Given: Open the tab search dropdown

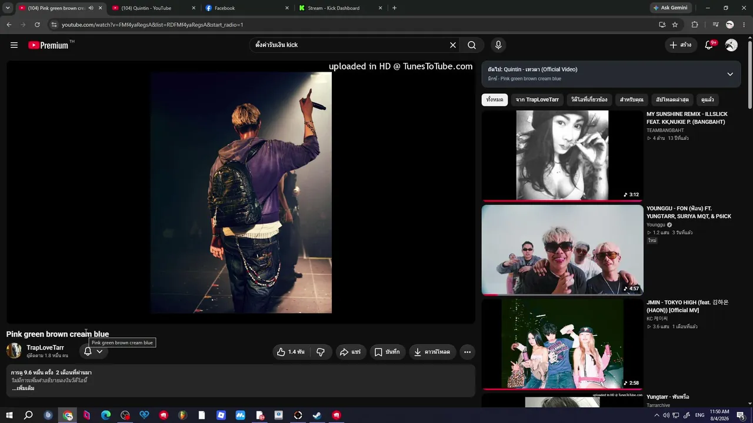Looking at the screenshot, I should [8, 8].
